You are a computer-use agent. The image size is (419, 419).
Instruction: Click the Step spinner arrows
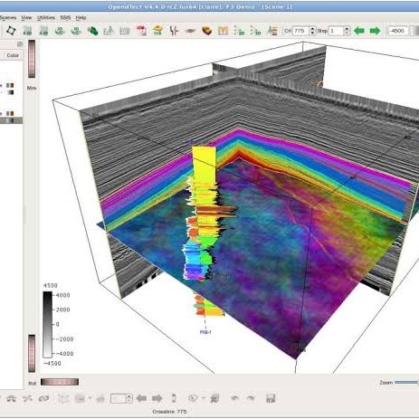(x=347, y=31)
